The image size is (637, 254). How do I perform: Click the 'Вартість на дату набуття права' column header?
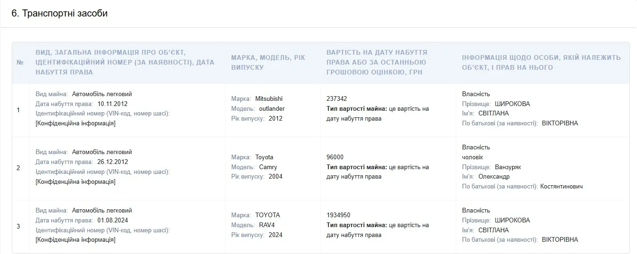pyautogui.click(x=377, y=62)
